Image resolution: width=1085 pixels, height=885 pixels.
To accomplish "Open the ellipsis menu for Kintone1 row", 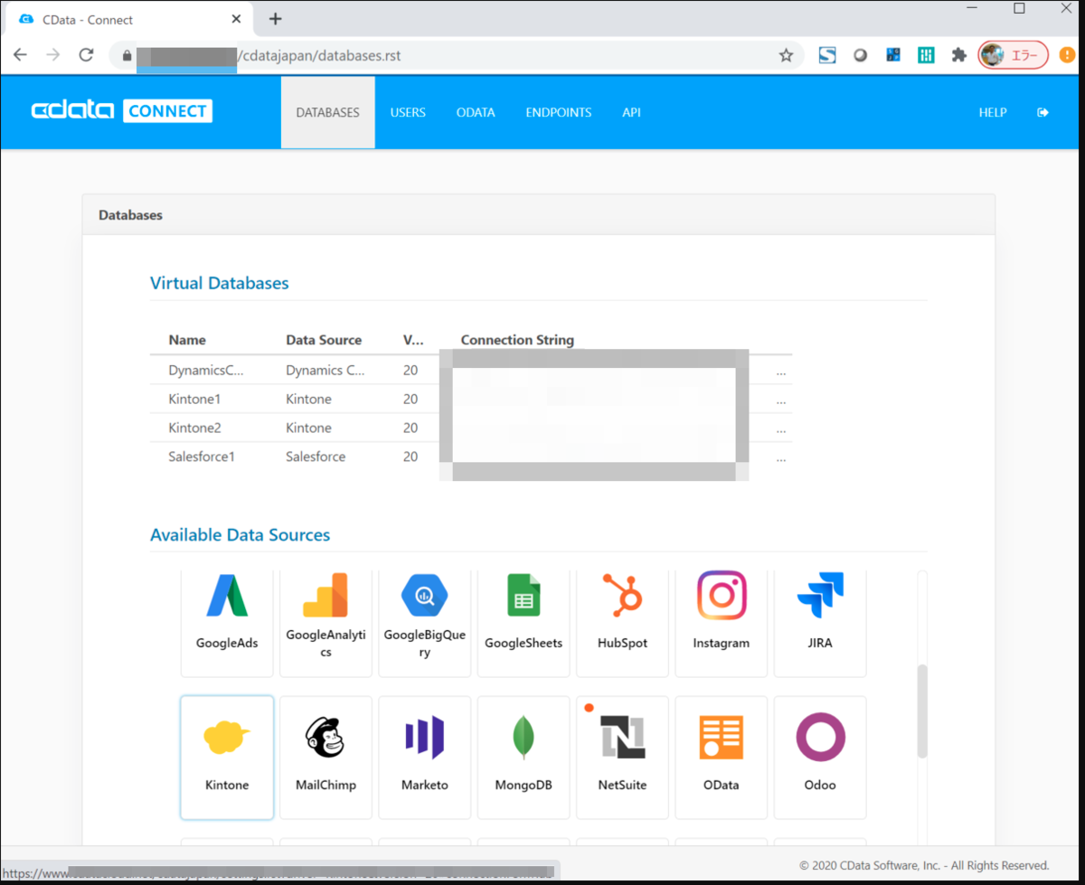I will (x=781, y=400).
